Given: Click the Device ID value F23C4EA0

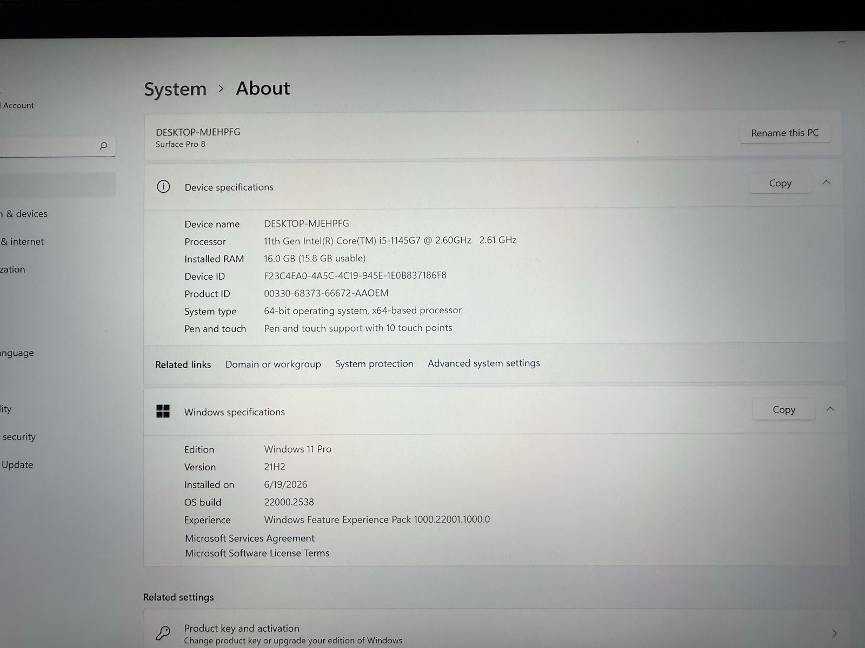Looking at the screenshot, I should [355, 276].
